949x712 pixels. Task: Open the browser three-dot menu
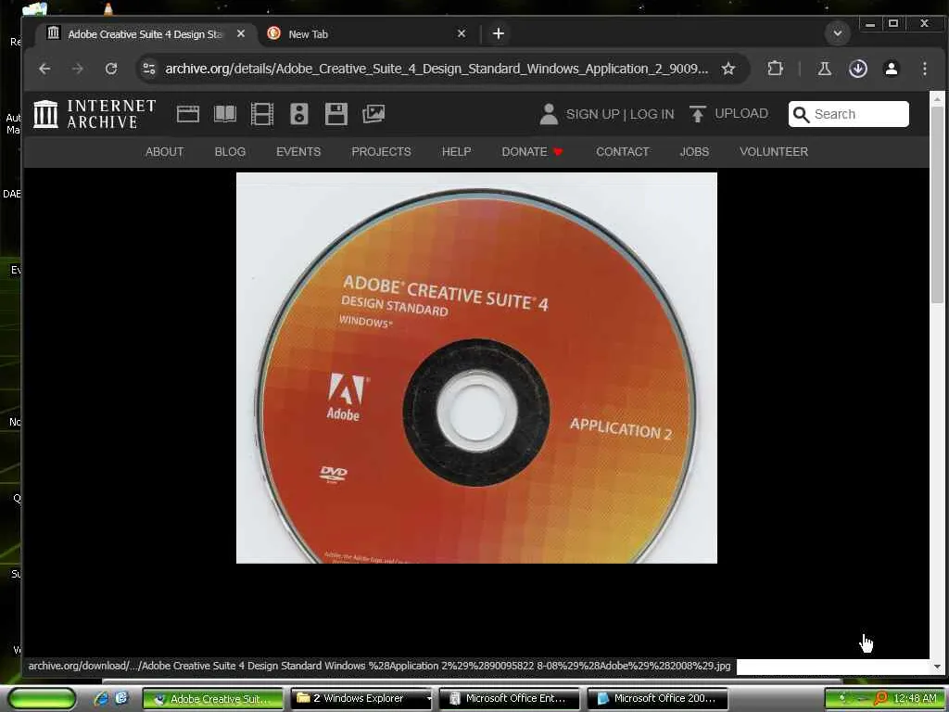924,69
